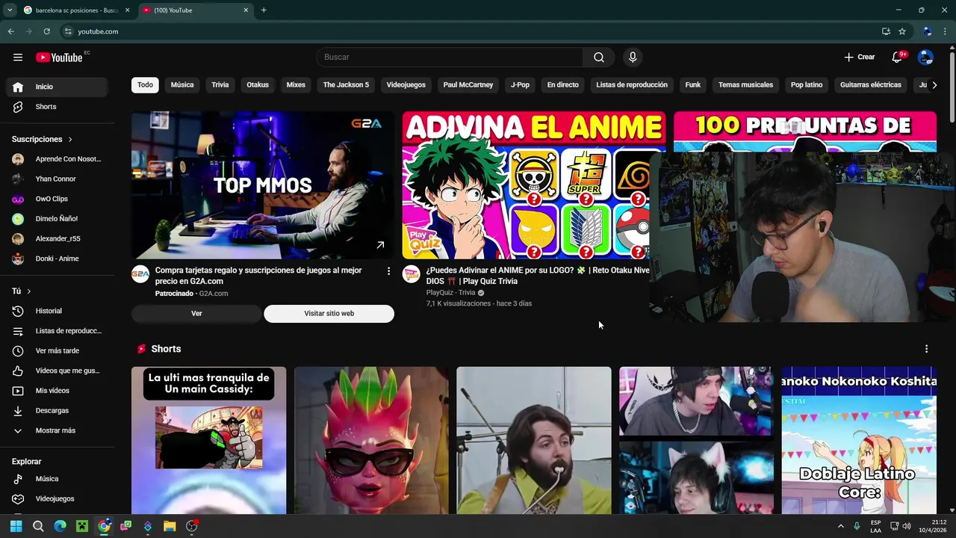Click the G2A advertiser avatar

(140, 273)
